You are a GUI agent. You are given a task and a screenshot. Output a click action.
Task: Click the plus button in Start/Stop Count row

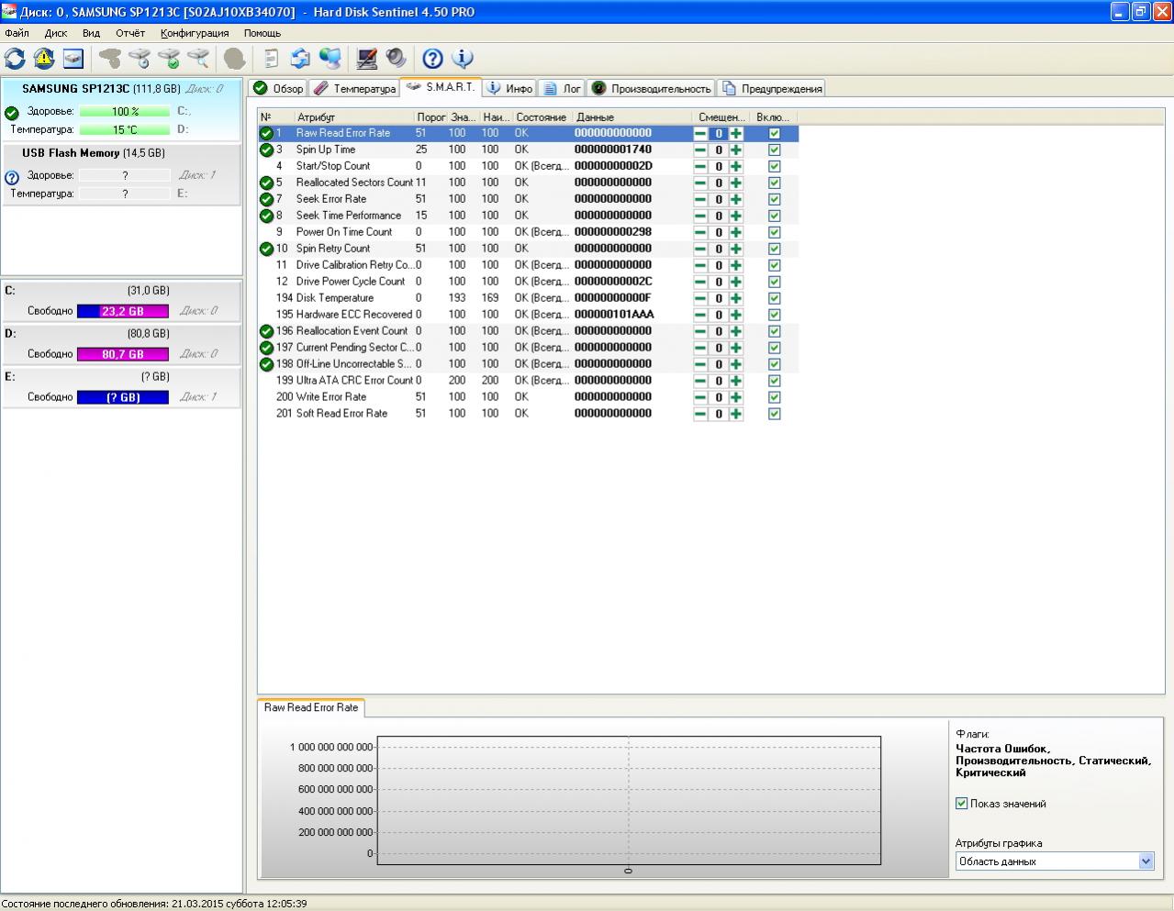[736, 166]
